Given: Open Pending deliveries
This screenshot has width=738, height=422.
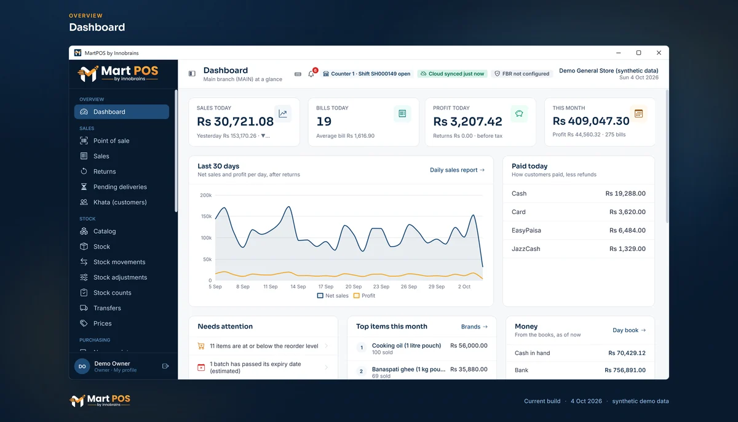Looking at the screenshot, I should (x=122, y=187).
